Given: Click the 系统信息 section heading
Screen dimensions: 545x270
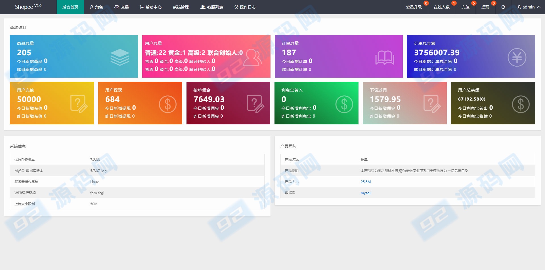Looking at the screenshot, I should 18,146.
